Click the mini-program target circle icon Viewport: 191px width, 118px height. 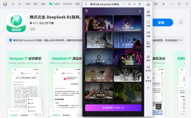(140, 11)
